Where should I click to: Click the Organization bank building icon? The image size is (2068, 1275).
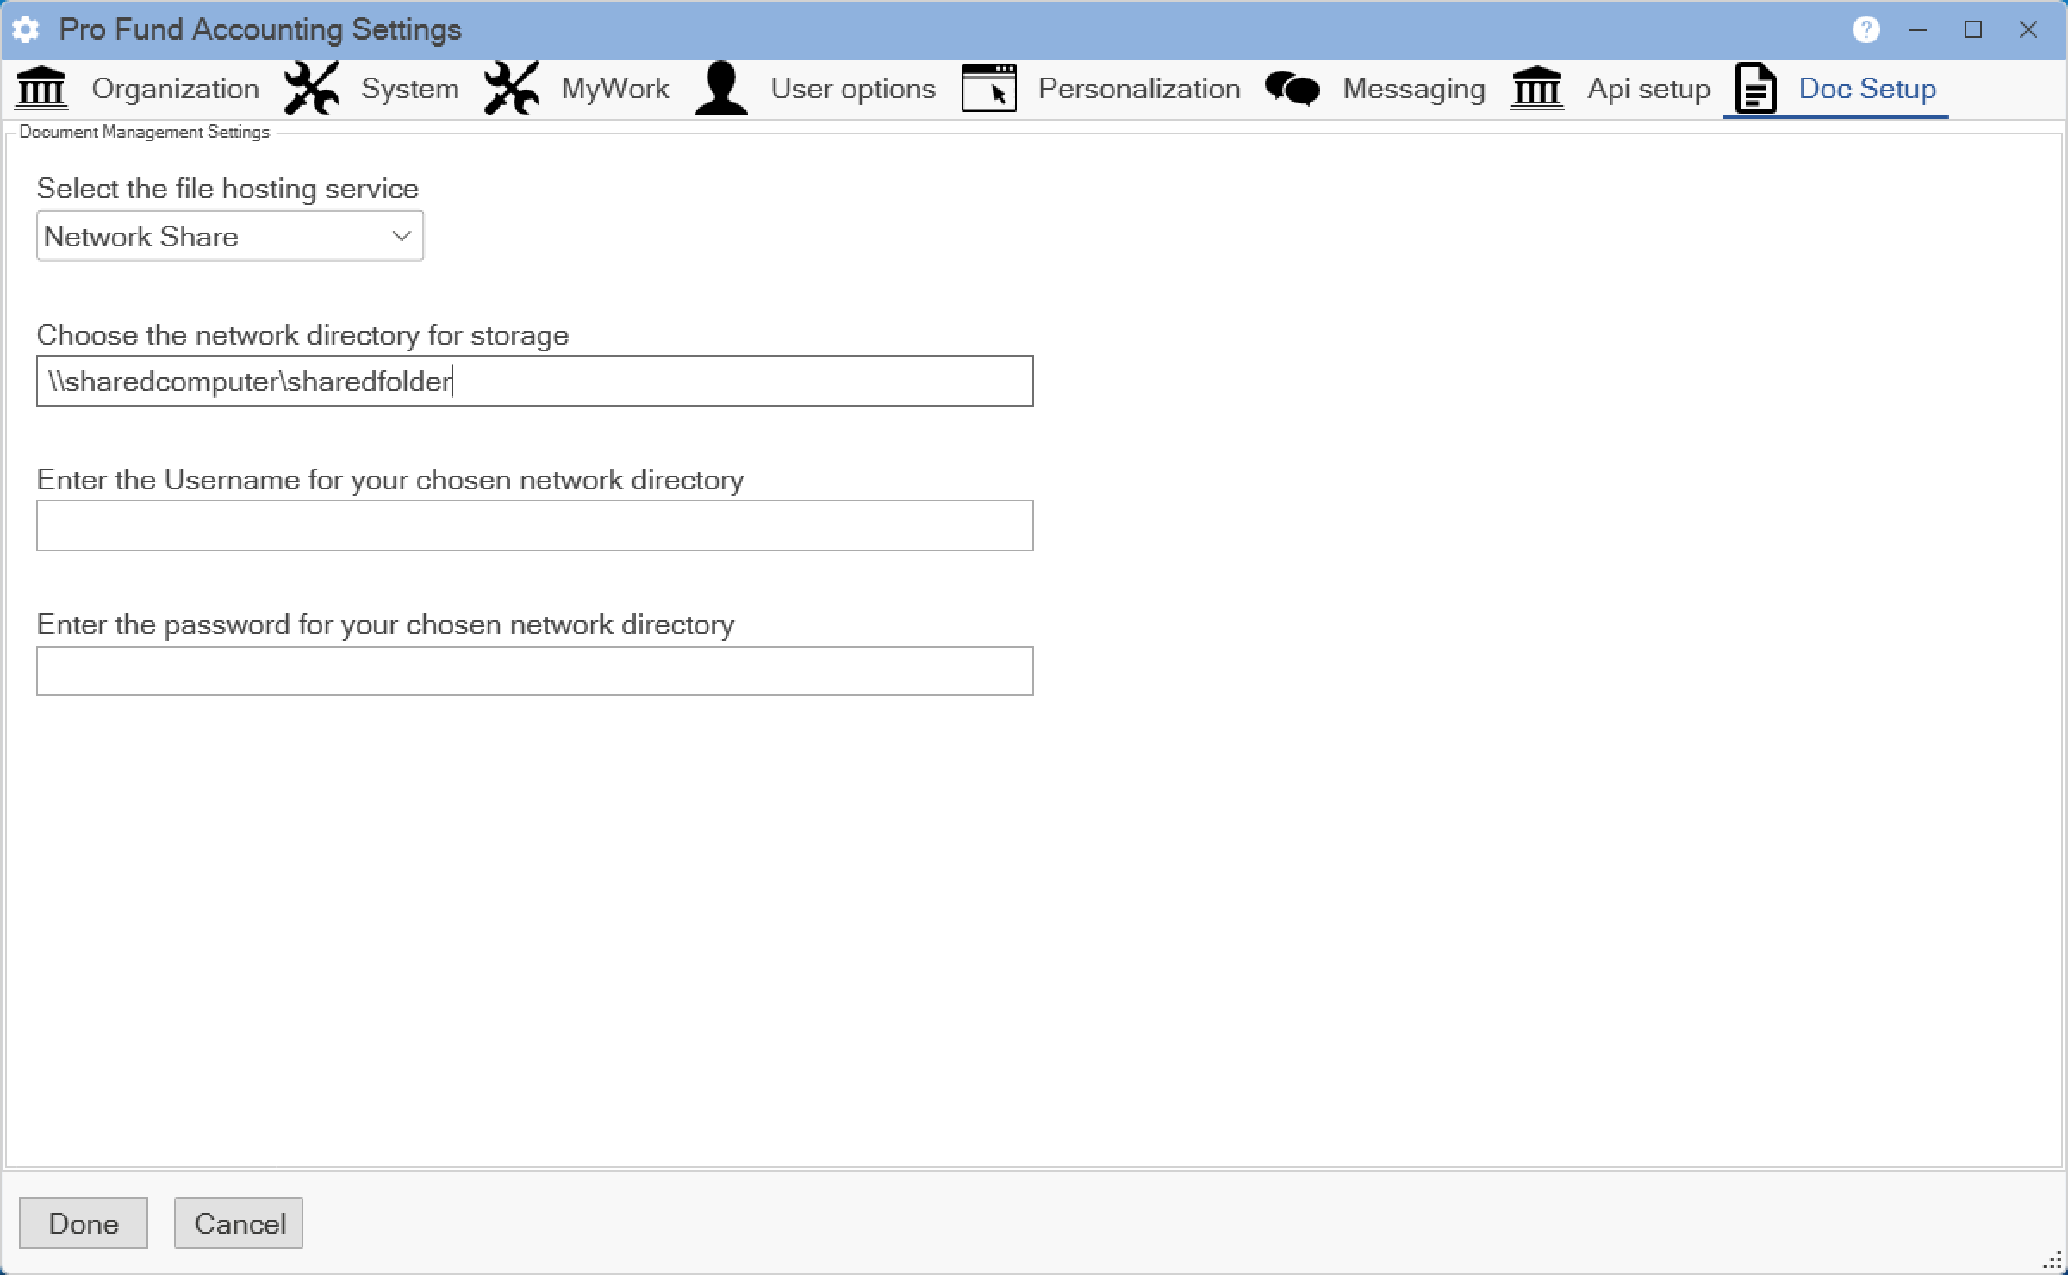pyautogui.click(x=41, y=88)
